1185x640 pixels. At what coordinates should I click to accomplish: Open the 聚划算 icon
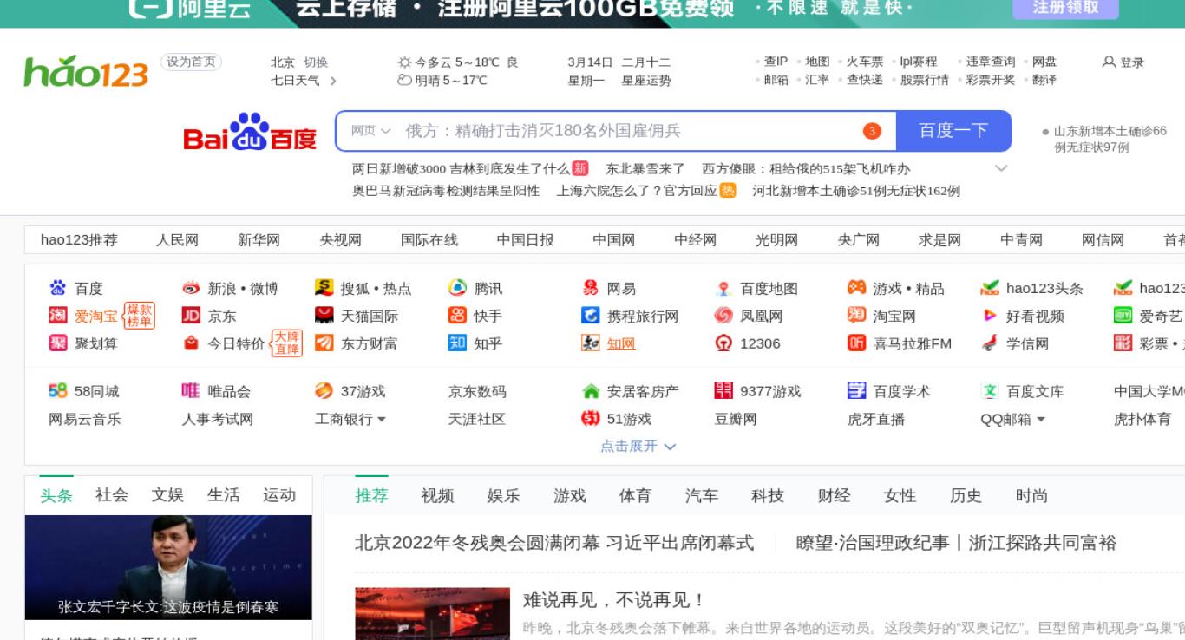click(x=57, y=343)
